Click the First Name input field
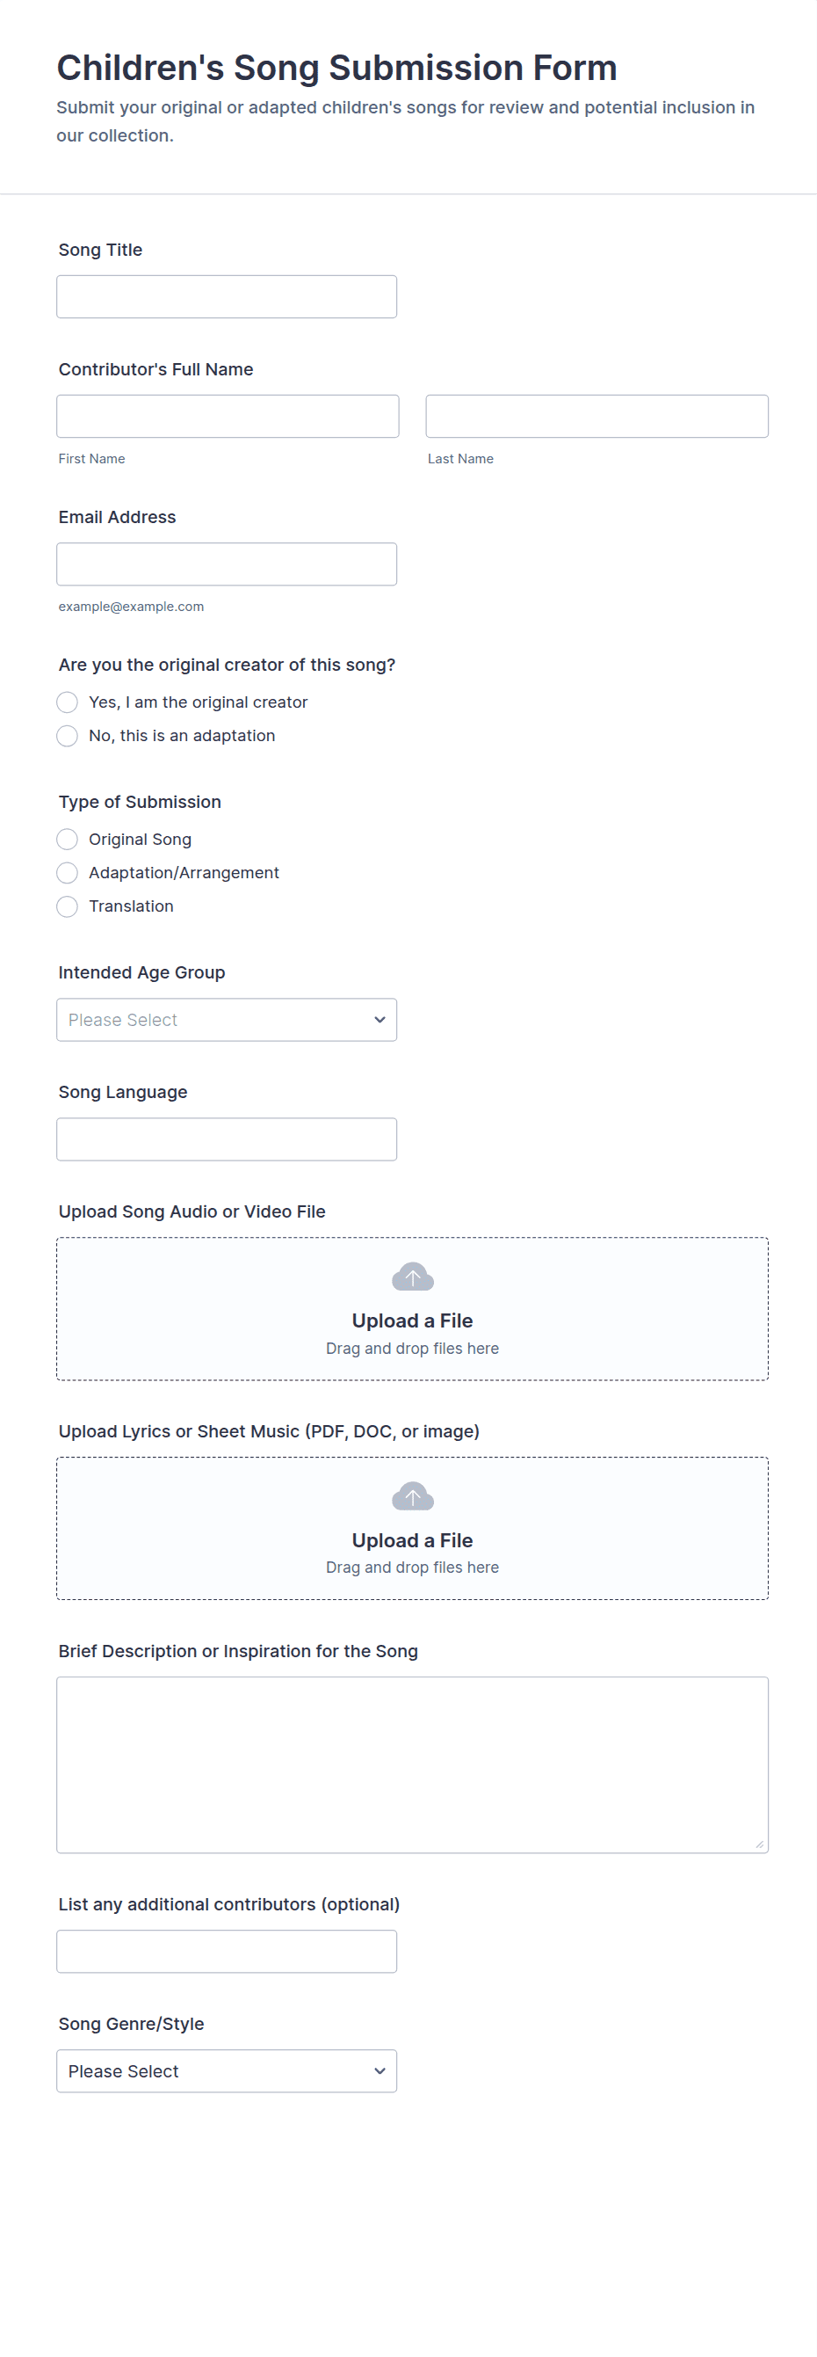The image size is (817, 2357). click(x=228, y=417)
